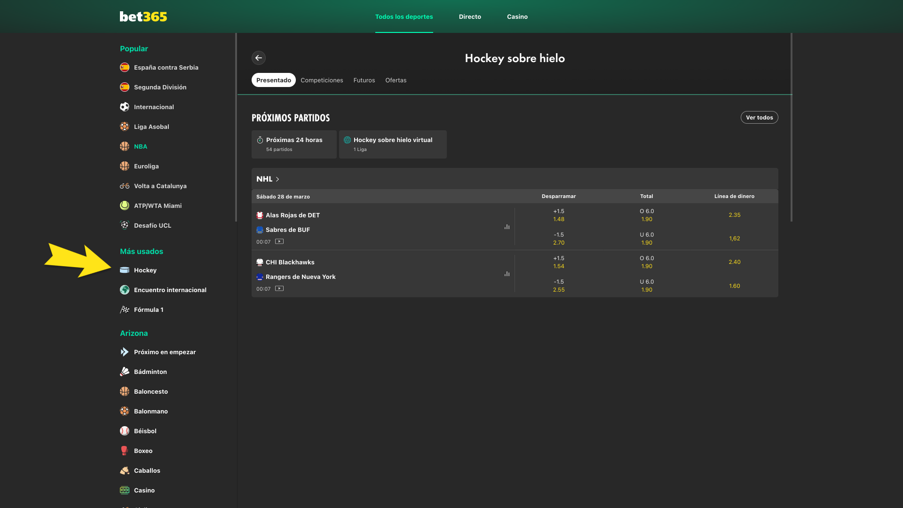Screen dimensions: 903x508
Task: Open the Balonmano ball icon
Action: click(x=125, y=411)
